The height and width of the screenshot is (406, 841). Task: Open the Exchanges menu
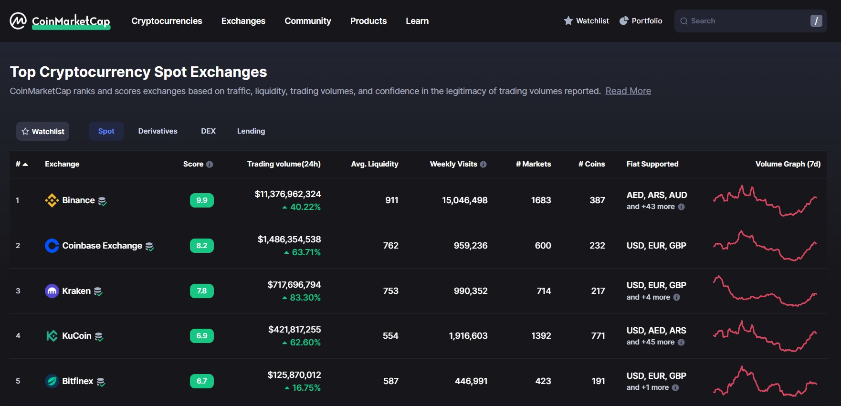coord(243,21)
